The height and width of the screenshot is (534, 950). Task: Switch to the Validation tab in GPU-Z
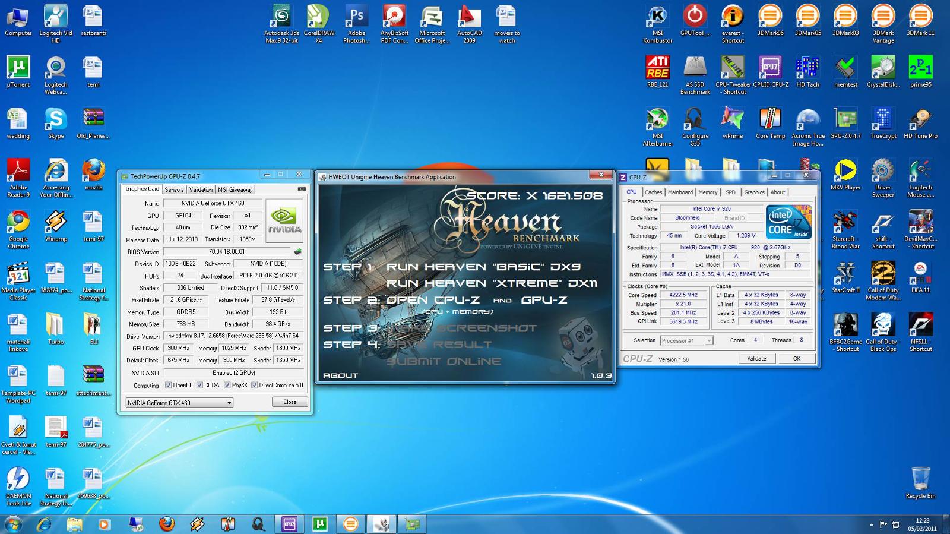click(x=201, y=189)
